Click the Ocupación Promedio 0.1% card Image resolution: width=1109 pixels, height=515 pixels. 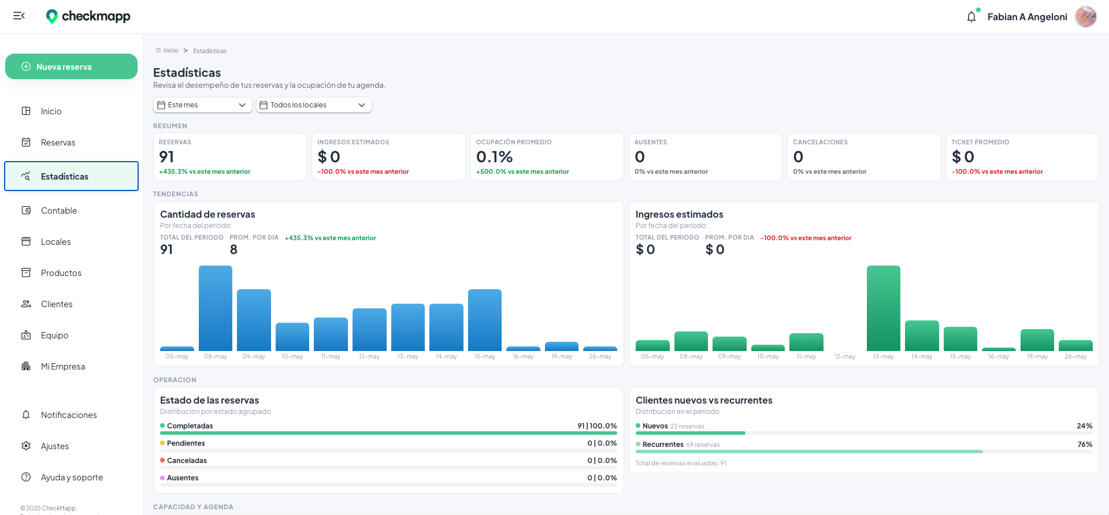pos(547,156)
